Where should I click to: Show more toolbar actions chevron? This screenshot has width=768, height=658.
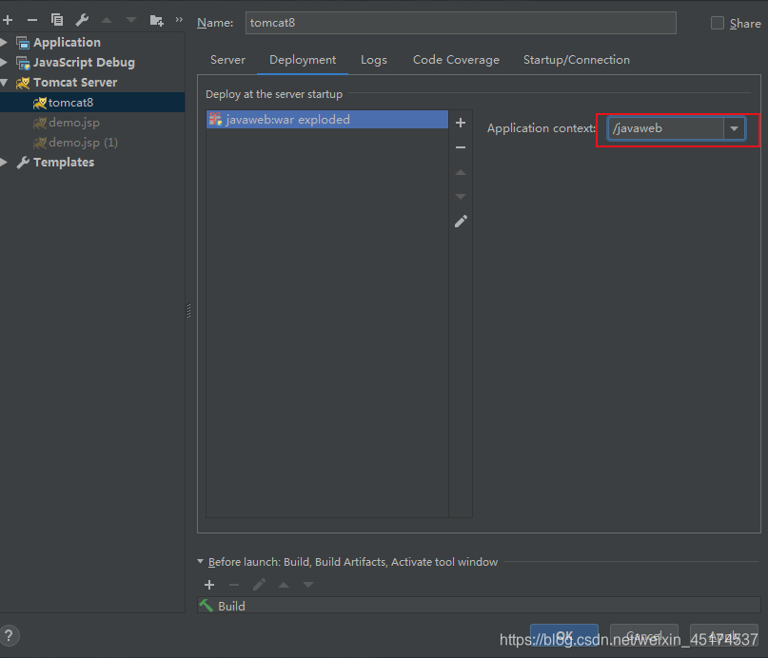coord(179,20)
